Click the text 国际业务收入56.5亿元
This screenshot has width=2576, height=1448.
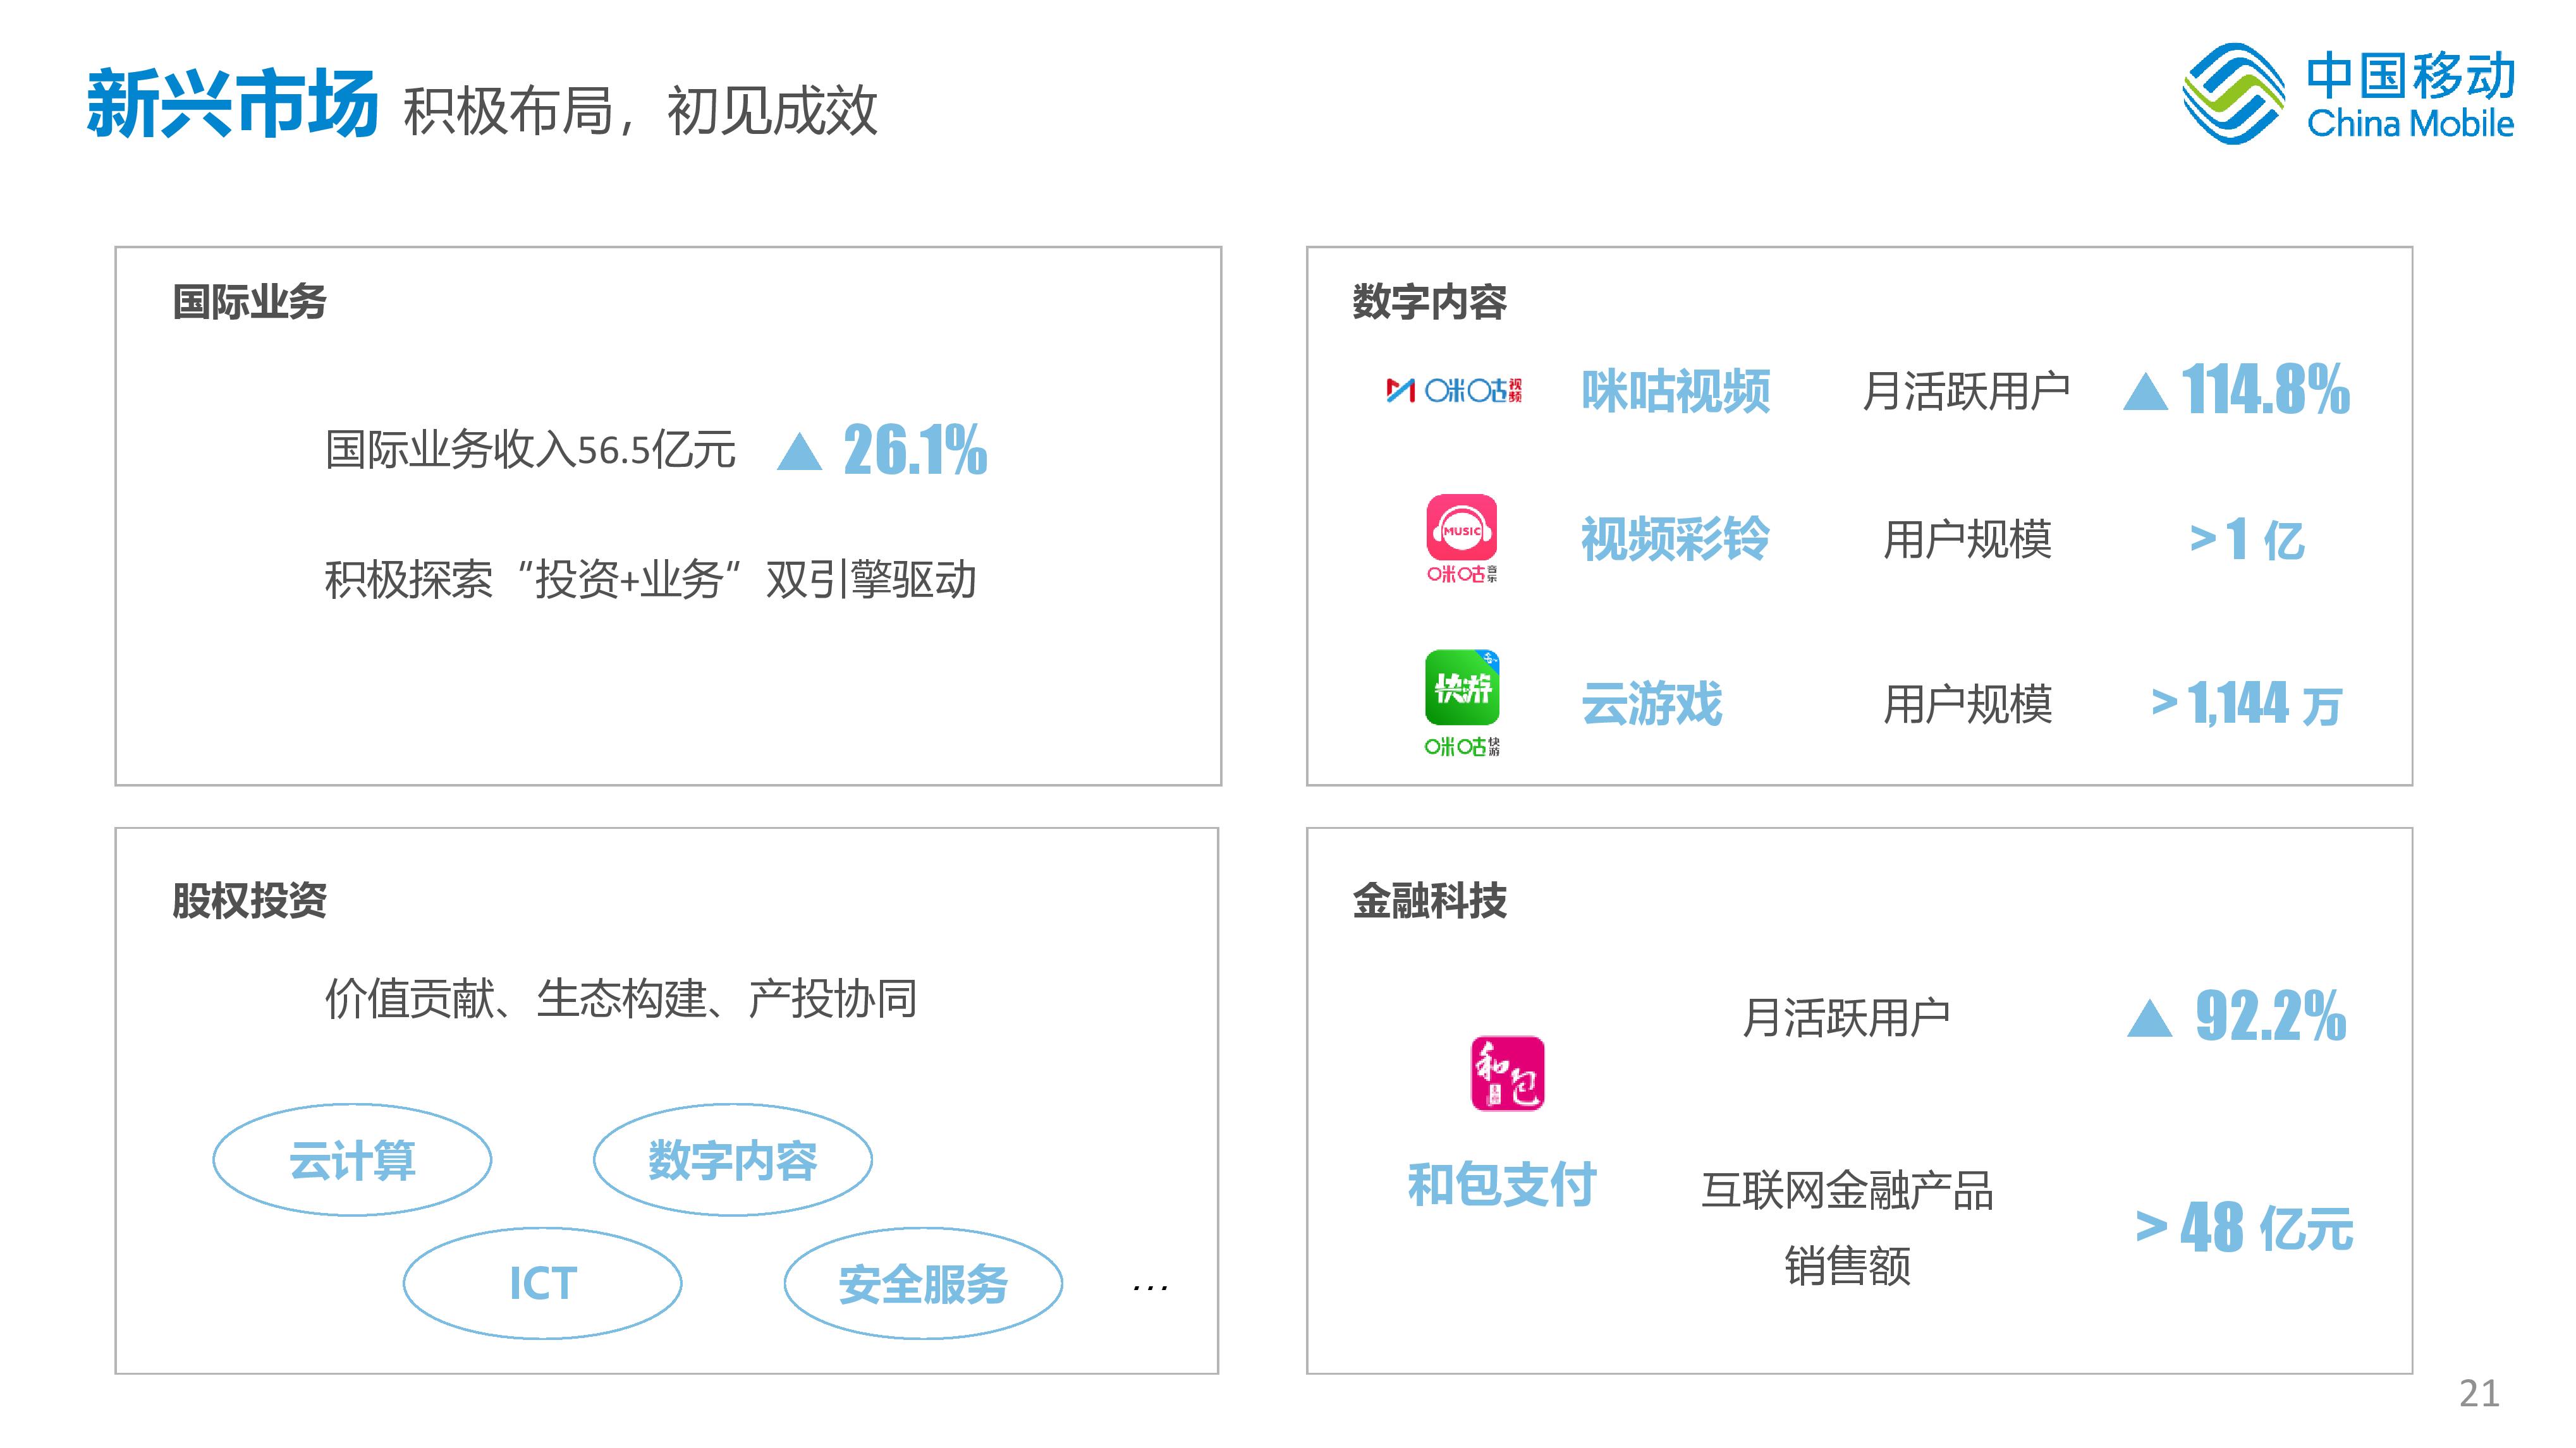(530, 450)
